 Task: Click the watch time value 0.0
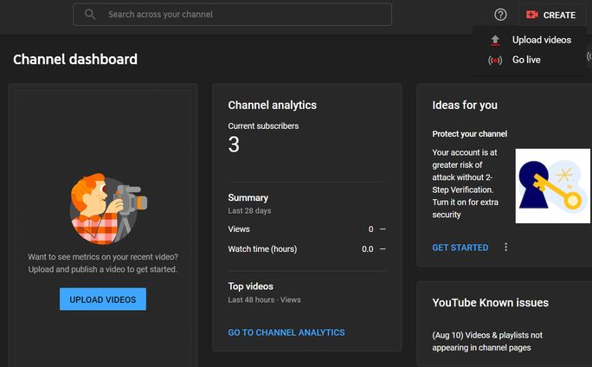point(367,249)
